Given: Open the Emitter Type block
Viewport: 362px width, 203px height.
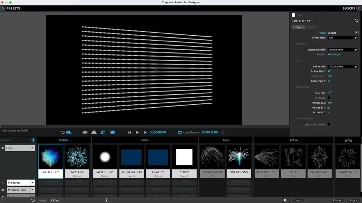Looking at the screenshot, I should 51,161.
